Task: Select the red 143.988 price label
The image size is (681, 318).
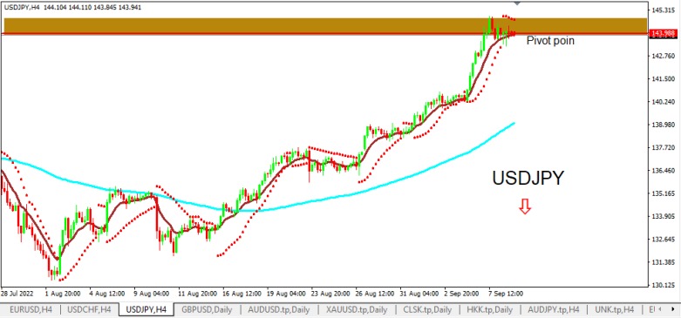Action: (x=664, y=33)
